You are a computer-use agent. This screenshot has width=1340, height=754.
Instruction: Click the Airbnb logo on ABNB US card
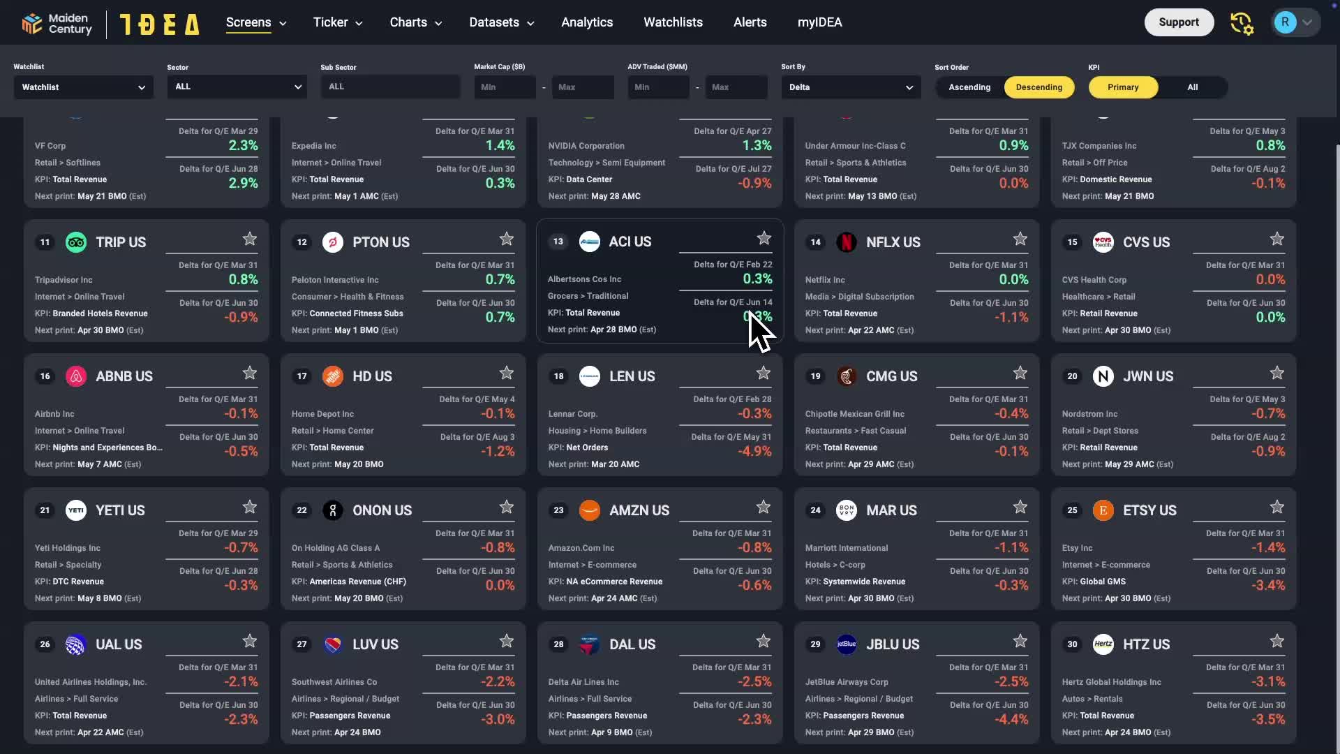[x=76, y=376]
